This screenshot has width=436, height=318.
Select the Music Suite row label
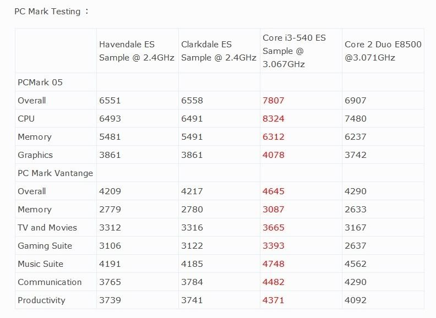tap(41, 264)
